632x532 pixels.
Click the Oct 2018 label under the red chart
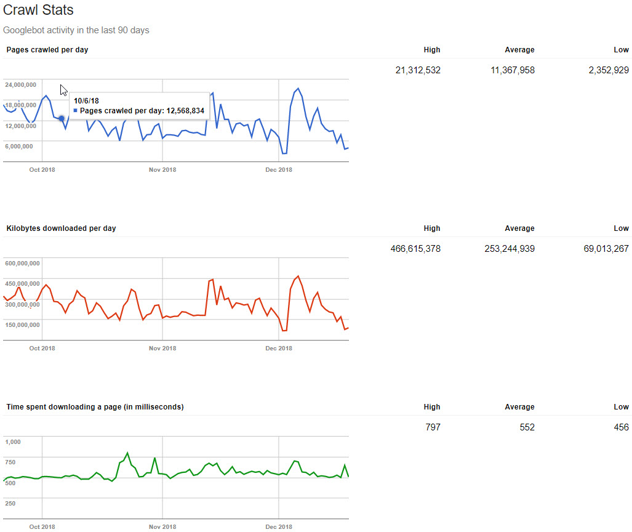pyautogui.click(x=42, y=349)
